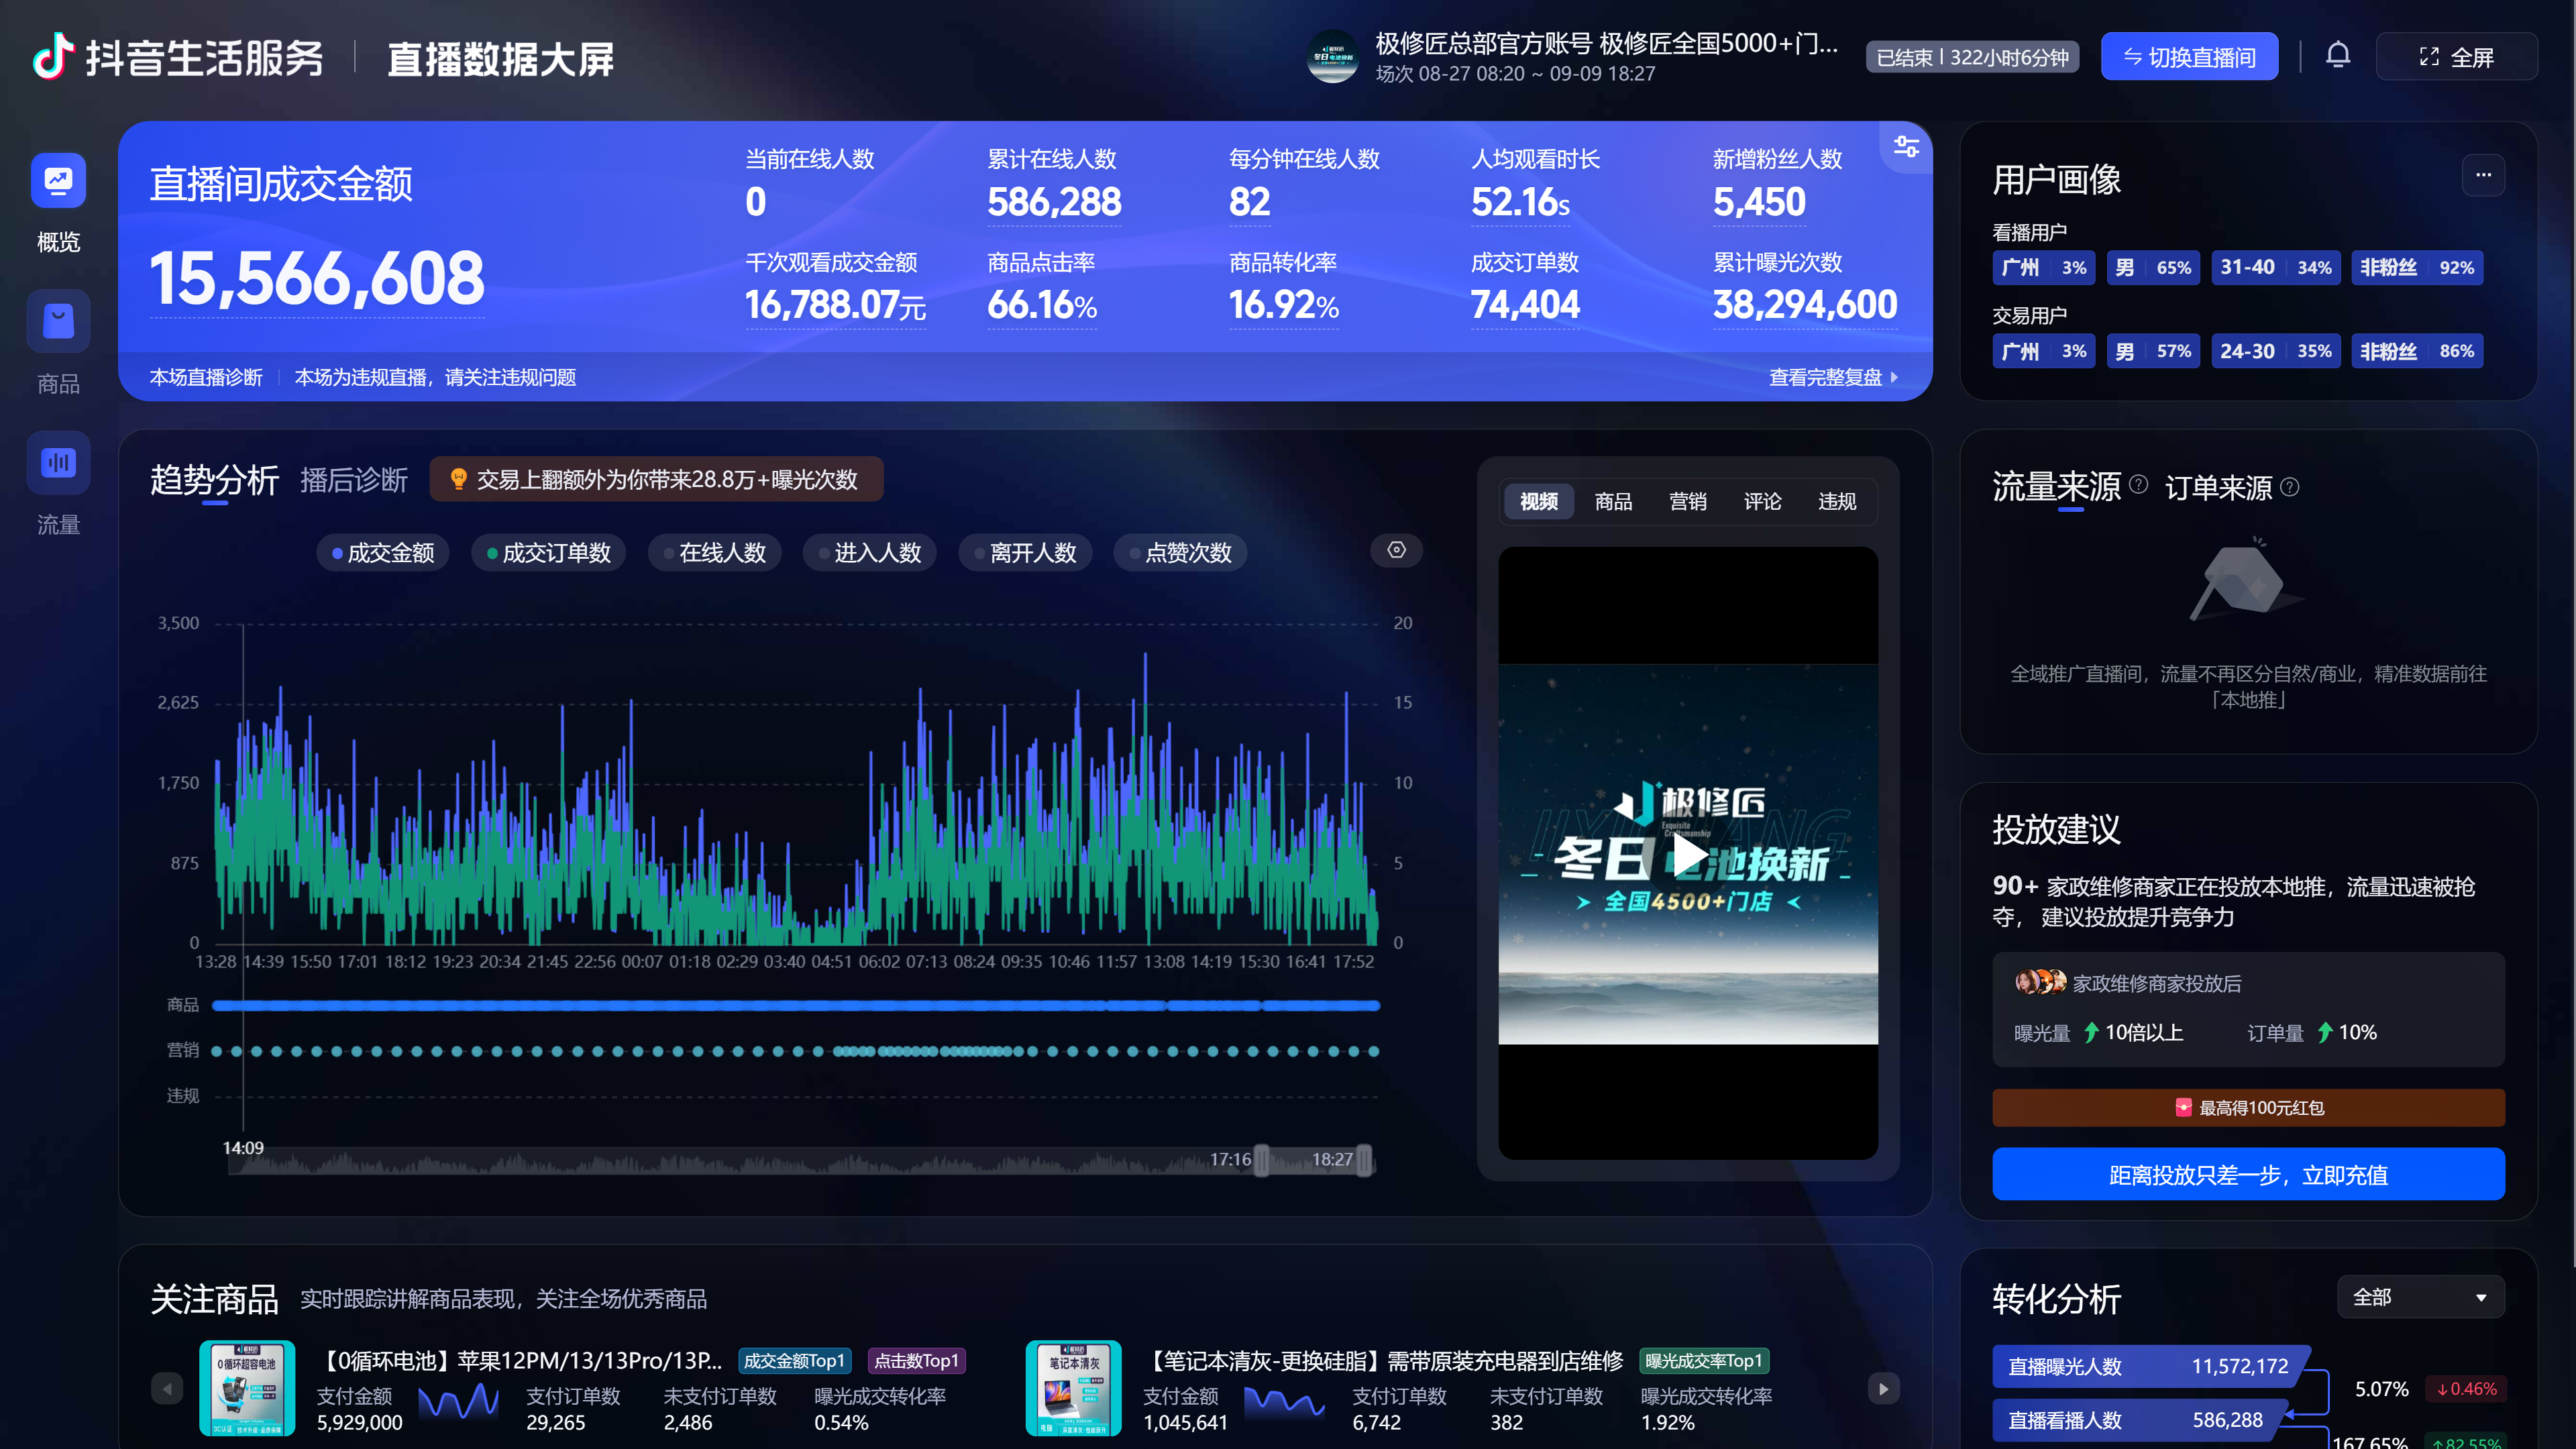Image resolution: width=2576 pixels, height=1449 pixels.
Task: Open the 商品 products sidebar icon
Action: point(58,321)
